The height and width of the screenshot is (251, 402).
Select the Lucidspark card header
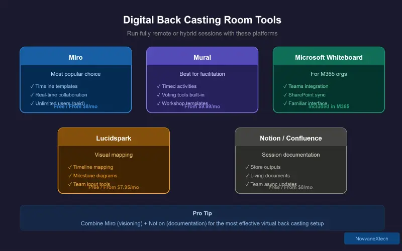click(x=114, y=137)
